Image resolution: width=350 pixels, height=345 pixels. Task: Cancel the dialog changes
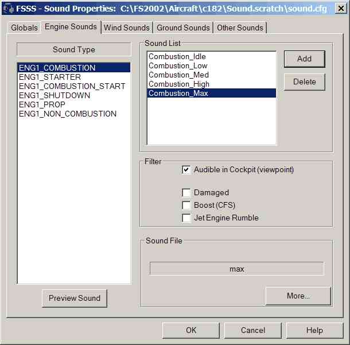[x=253, y=331]
